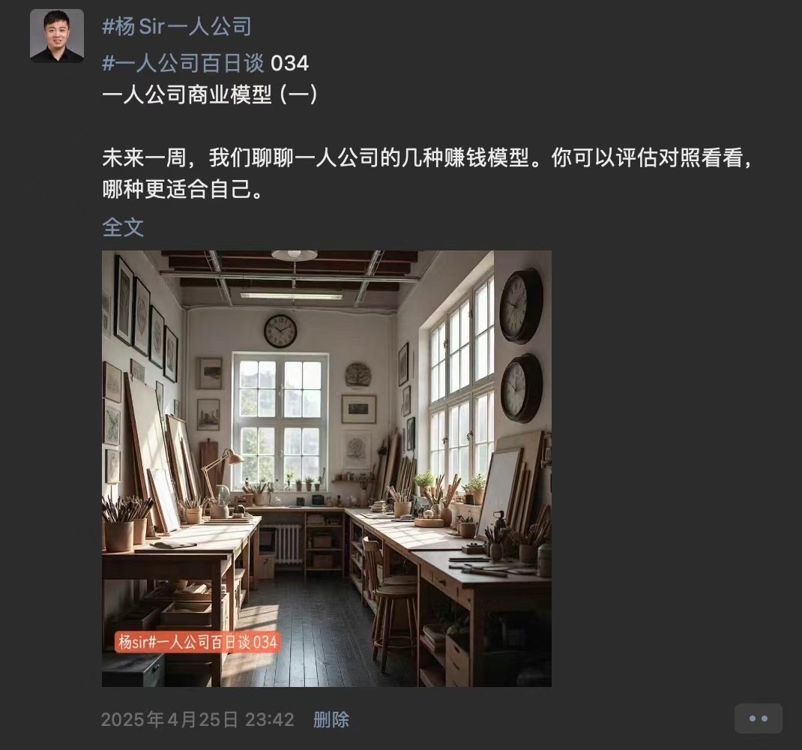Click the white radiator under the window
Screen dimensions: 802x750
point(288,544)
